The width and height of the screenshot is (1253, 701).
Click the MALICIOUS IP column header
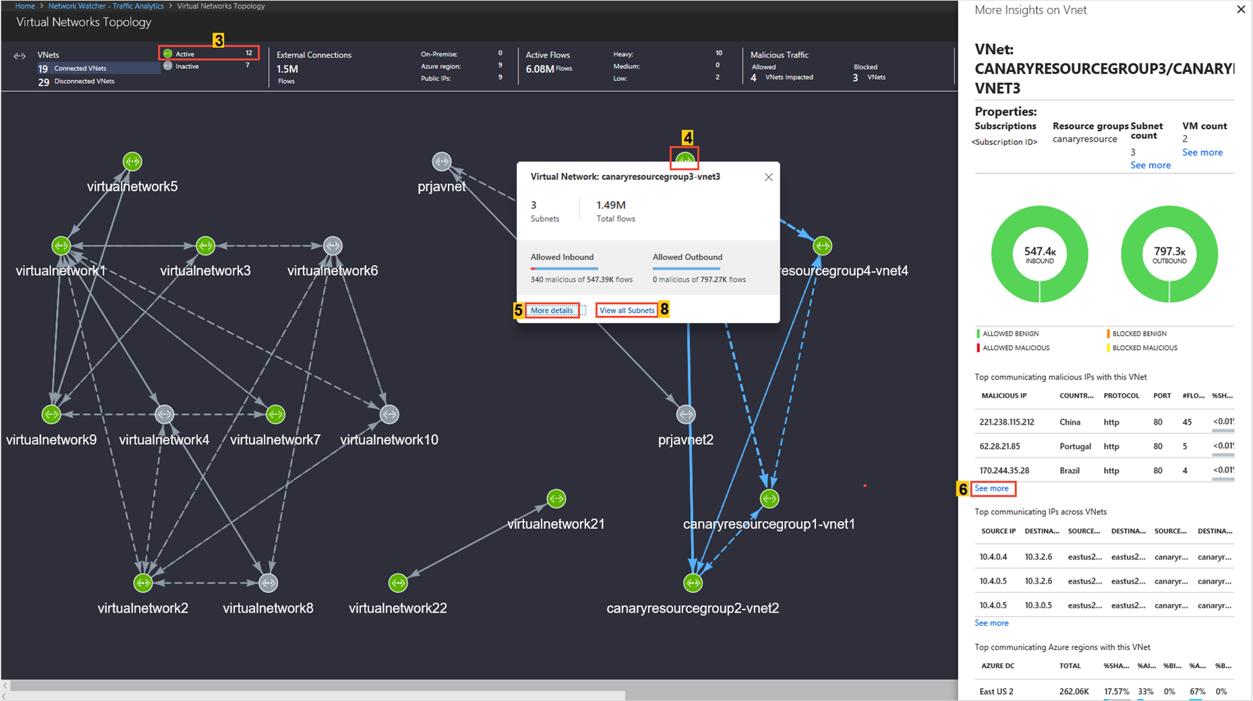(1004, 396)
